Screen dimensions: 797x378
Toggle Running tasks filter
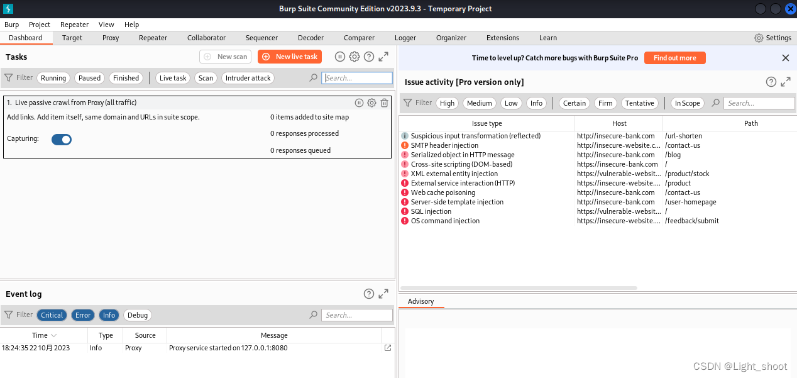(53, 78)
